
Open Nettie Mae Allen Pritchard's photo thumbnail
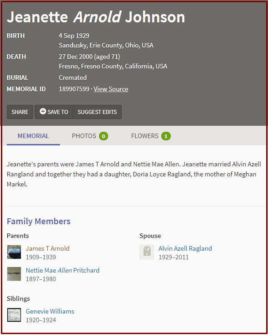(14, 274)
